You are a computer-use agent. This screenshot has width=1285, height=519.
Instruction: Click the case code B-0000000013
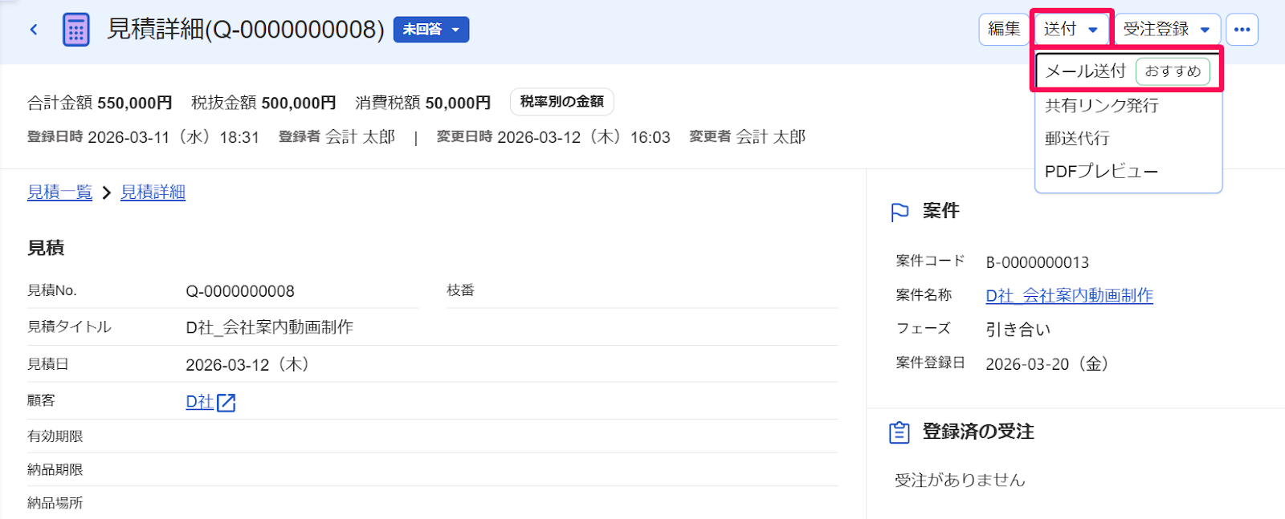coord(1038,262)
